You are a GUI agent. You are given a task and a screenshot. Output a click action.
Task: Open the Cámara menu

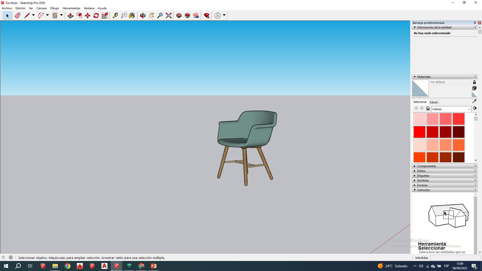tap(41, 8)
